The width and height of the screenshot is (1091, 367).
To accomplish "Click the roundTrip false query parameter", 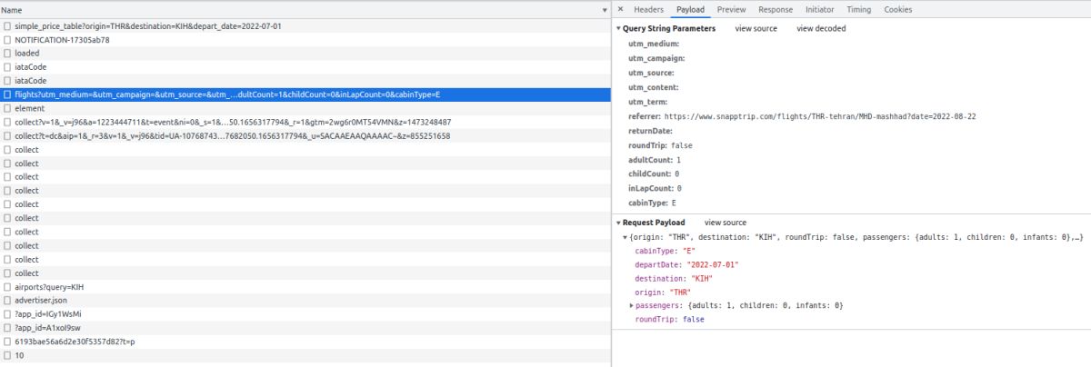I will tap(660, 145).
